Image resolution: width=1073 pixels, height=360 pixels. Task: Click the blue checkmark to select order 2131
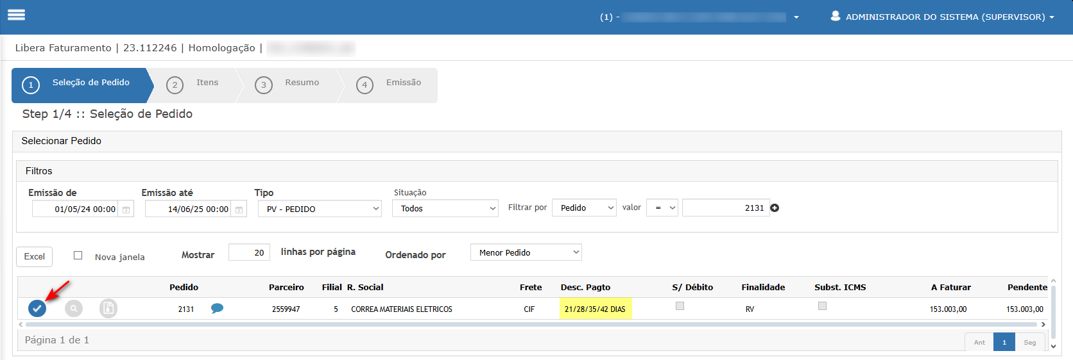(x=37, y=308)
